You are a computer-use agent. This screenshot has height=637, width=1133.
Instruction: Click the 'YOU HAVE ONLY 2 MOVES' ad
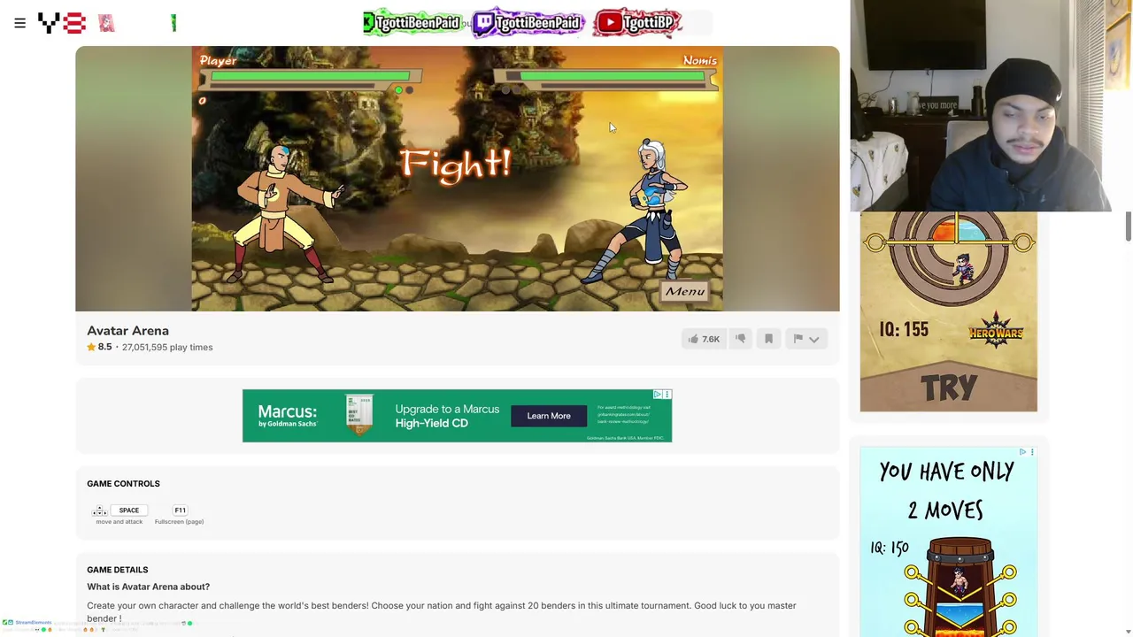click(948, 541)
